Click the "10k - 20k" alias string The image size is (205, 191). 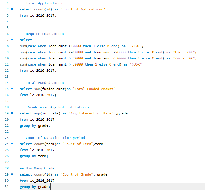[185, 52]
